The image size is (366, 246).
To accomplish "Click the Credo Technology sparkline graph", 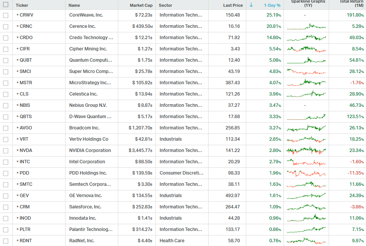I will tap(306, 38).
